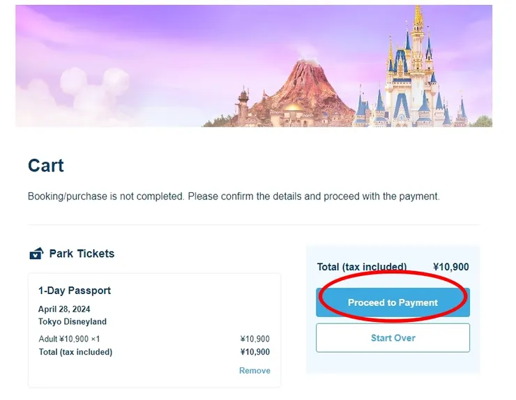Click the Cart page heading
This screenshot has height=400, width=516.
pyautogui.click(x=46, y=166)
